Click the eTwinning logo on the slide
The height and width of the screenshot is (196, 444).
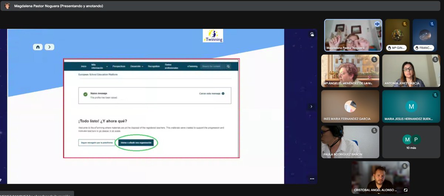tap(213, 36)
